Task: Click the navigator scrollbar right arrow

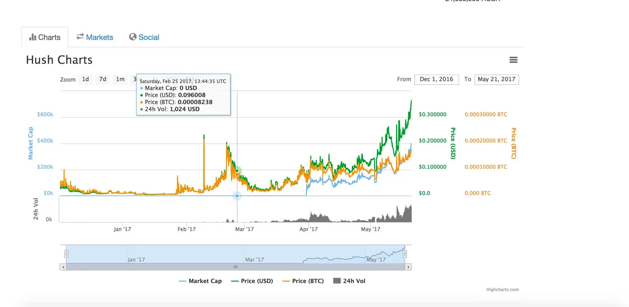Action: 408,267
